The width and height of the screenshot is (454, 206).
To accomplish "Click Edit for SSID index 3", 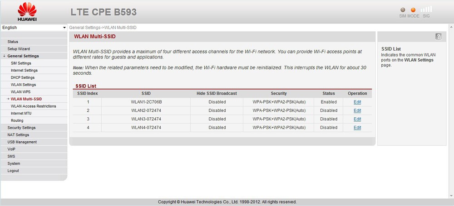I will pyautogui.click(x=357, y=119).
